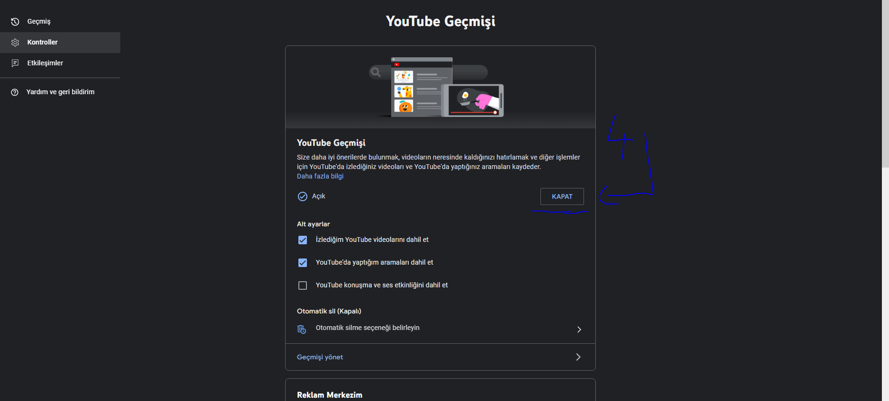
Task: Expand the Otomatik silme seçeneği chevron
Action: click(x=579, y=330)
